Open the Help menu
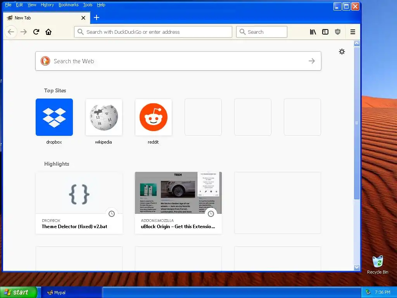Viewport: 397px width, 298px height. coord(101,5)
